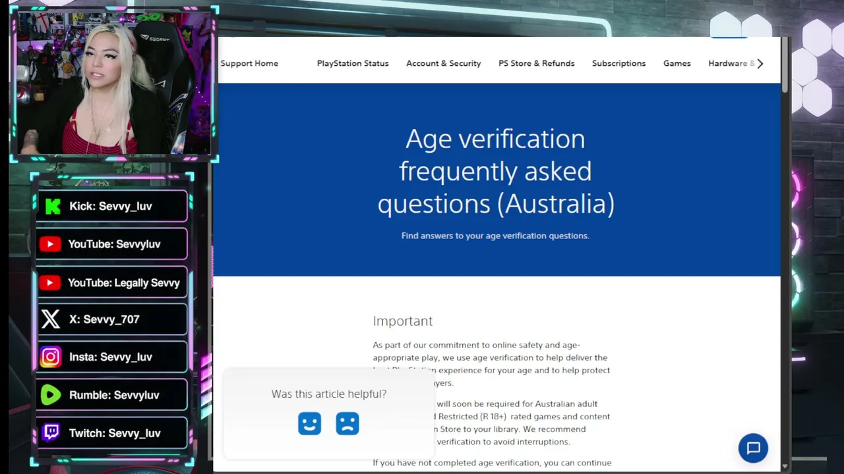Open the Subscriptions section
844x474 pixels.
[618, 63]
